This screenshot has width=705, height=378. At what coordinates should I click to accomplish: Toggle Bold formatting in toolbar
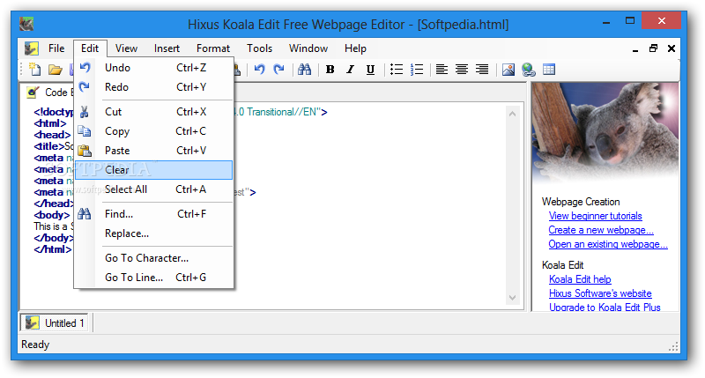[330, 70]
